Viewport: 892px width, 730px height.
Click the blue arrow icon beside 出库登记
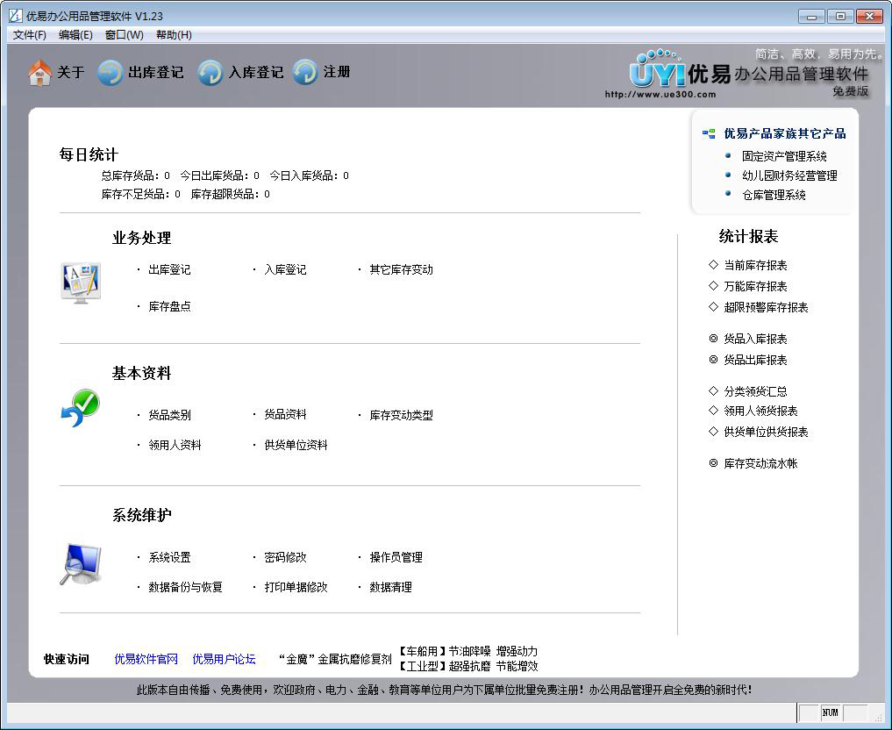110,73
